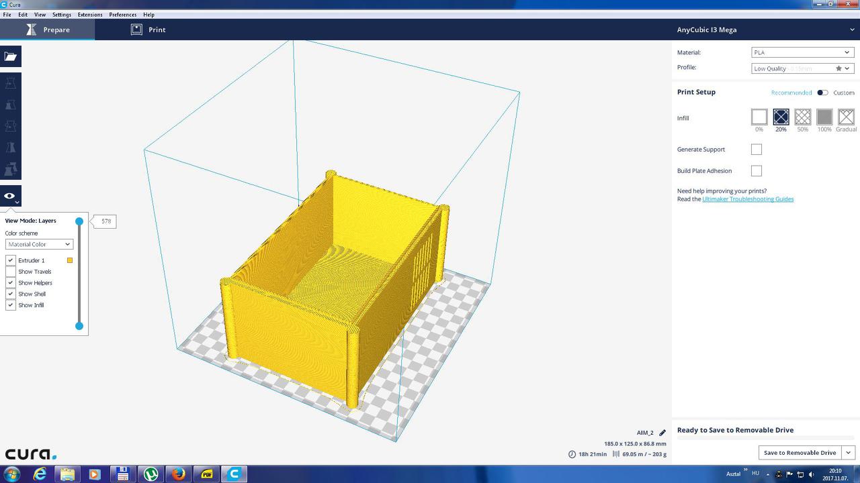
Task: Click the star icon in Profile field
Action: [838, 68]
